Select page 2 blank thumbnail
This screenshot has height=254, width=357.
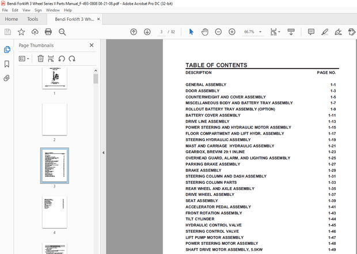click(x=55, y=119)
